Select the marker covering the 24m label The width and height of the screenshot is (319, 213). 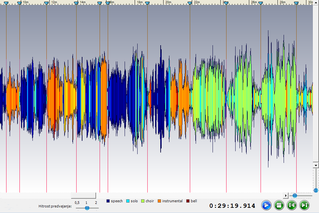click(x=226, y=3)
